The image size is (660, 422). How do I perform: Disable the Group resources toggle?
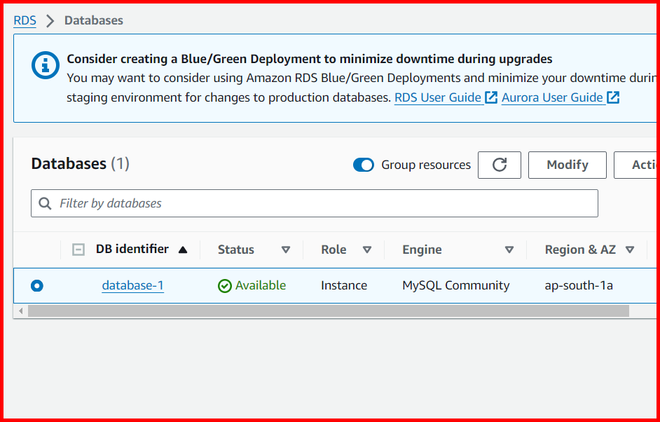pyautogui.click(x=364, y=165)
